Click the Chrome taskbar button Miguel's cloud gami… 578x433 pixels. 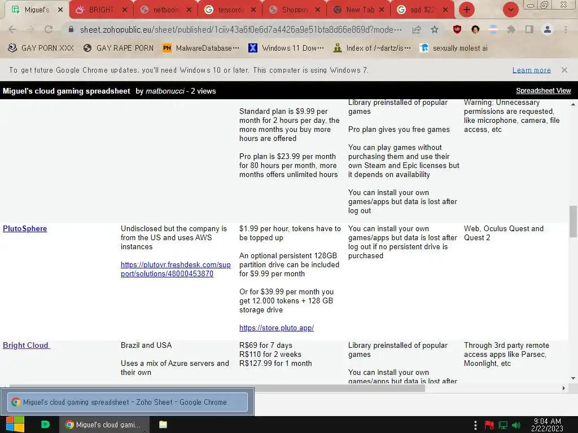coord(104,425)
